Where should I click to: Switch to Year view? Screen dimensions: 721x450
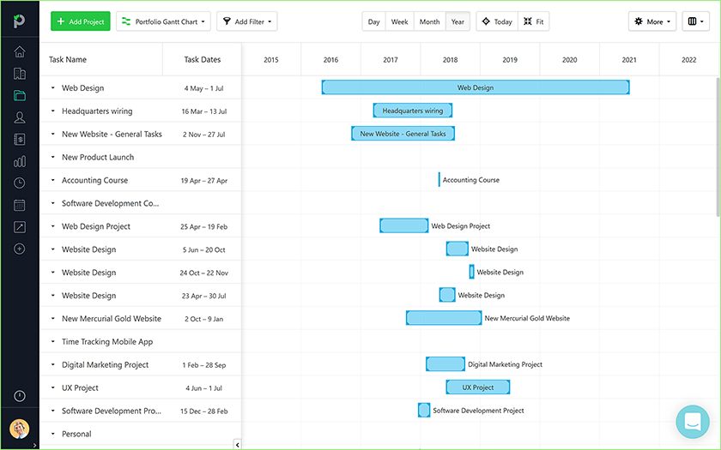coord(457,21)
